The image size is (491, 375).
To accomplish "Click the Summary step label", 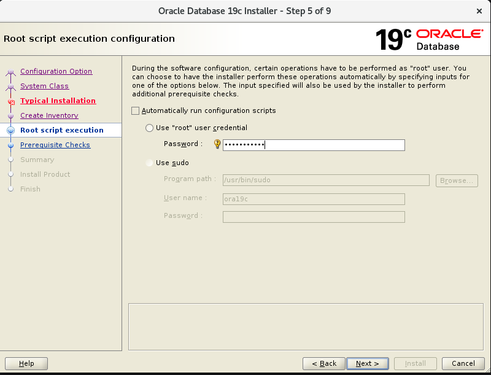I will 37,160.
